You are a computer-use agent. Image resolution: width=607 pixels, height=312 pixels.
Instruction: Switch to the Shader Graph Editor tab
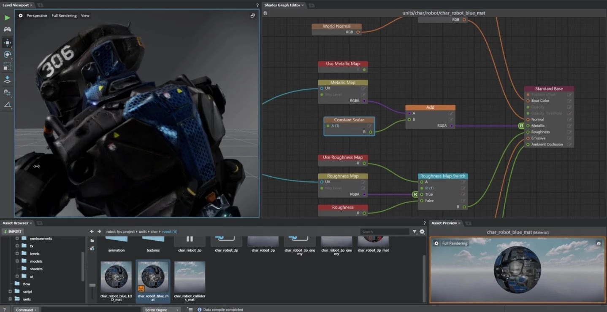282,5
